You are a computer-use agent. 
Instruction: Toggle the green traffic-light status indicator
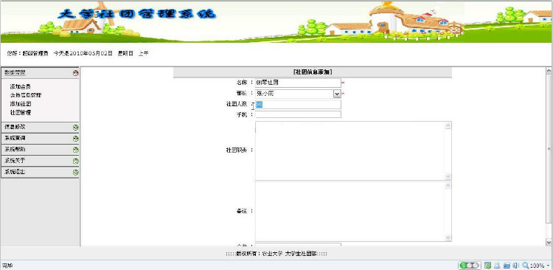click(470, 266)
